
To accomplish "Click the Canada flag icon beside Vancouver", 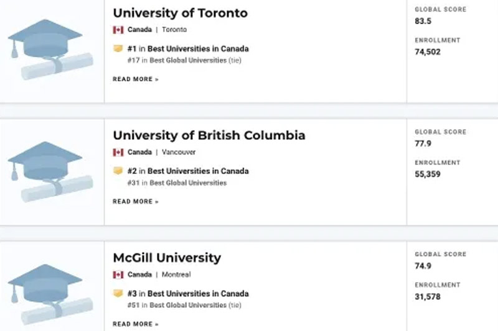I will pos(118,152).
